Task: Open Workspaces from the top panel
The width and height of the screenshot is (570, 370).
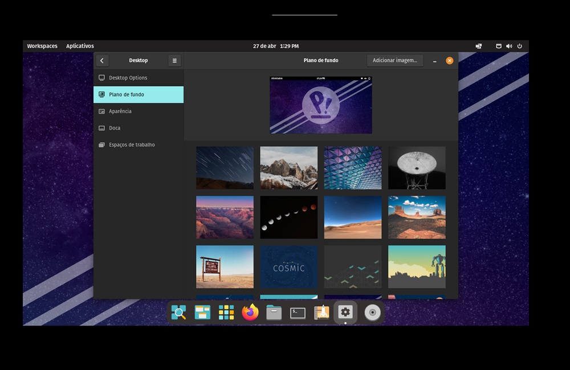Action: pyautogui.click(x=42, y=46)
